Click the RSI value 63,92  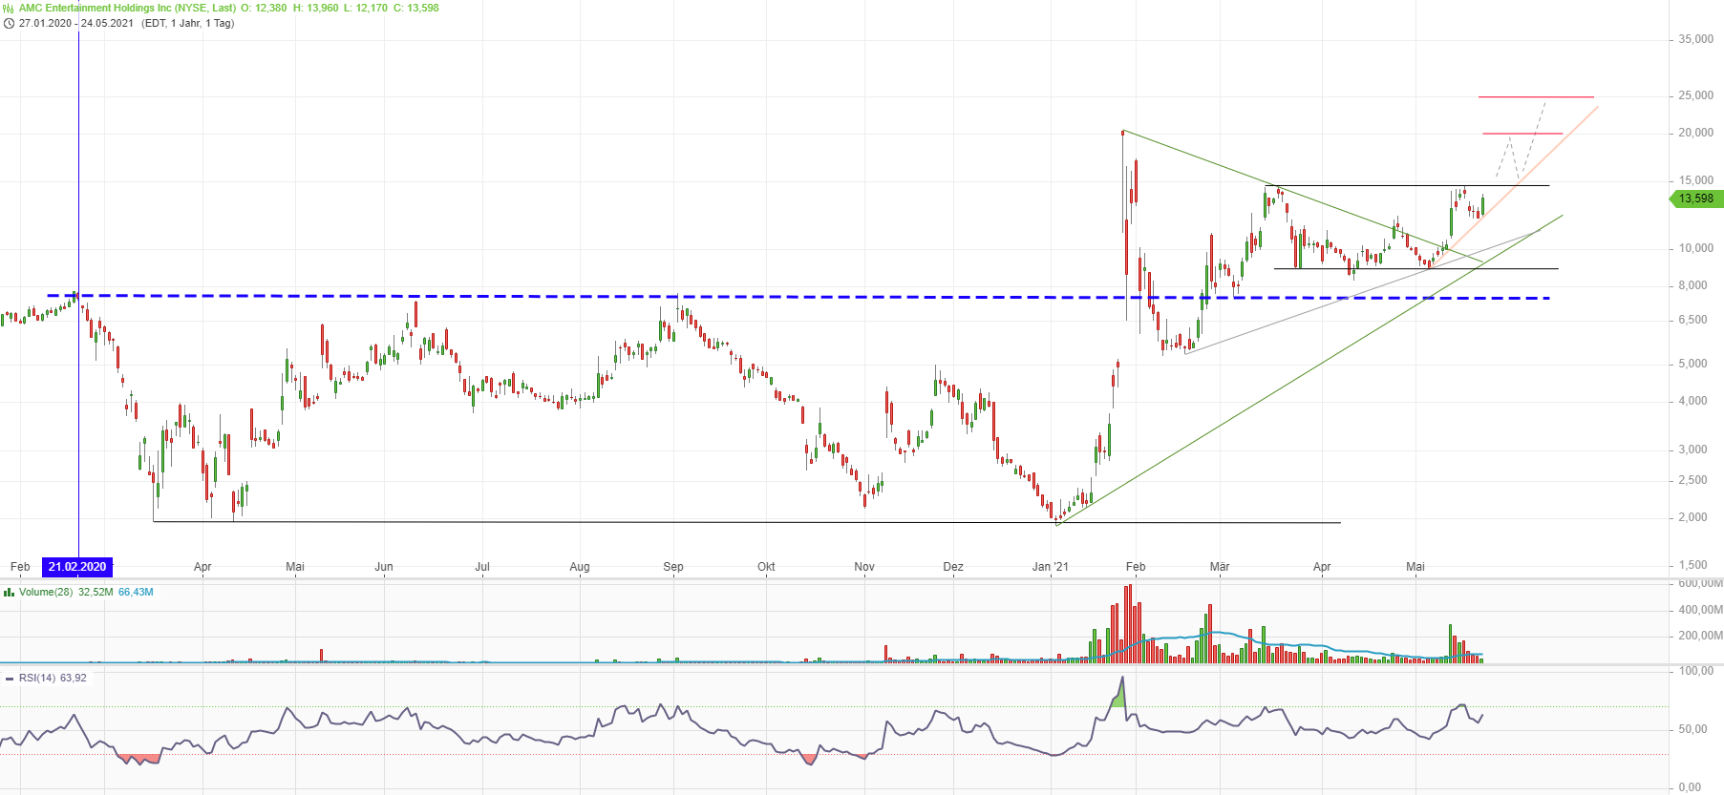pyautogui.click(x=74, y=679)
